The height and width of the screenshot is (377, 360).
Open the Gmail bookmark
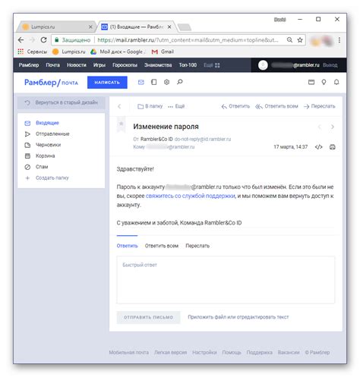[x=163, y=52]
